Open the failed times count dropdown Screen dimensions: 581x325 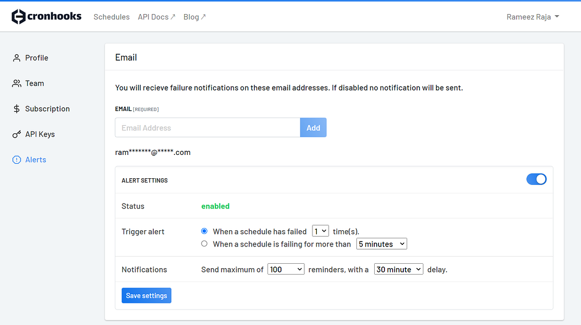click(x=321, y=231)
